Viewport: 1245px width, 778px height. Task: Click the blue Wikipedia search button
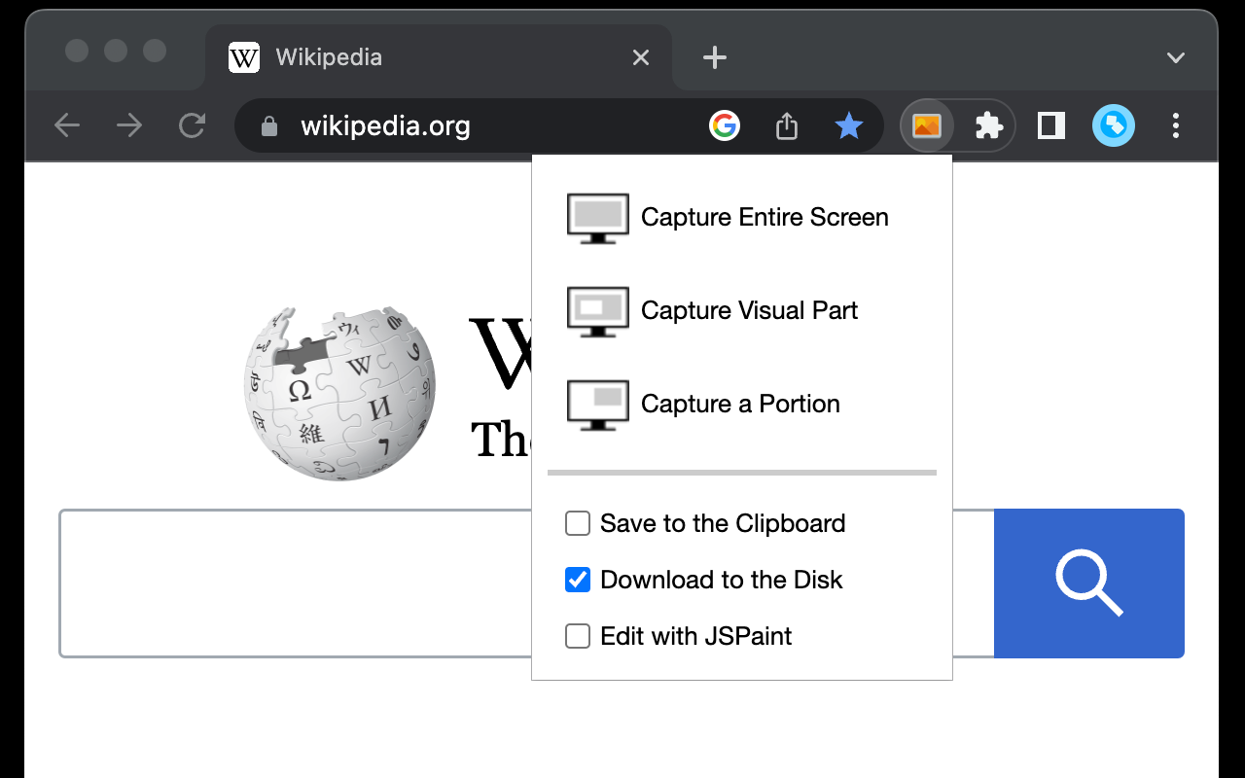tap(1089, 583)
